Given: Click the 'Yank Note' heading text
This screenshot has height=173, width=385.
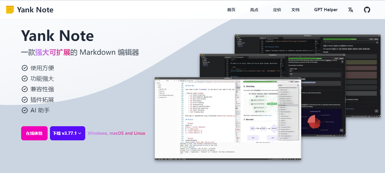Looking at the screenshot, I should 57,35.
